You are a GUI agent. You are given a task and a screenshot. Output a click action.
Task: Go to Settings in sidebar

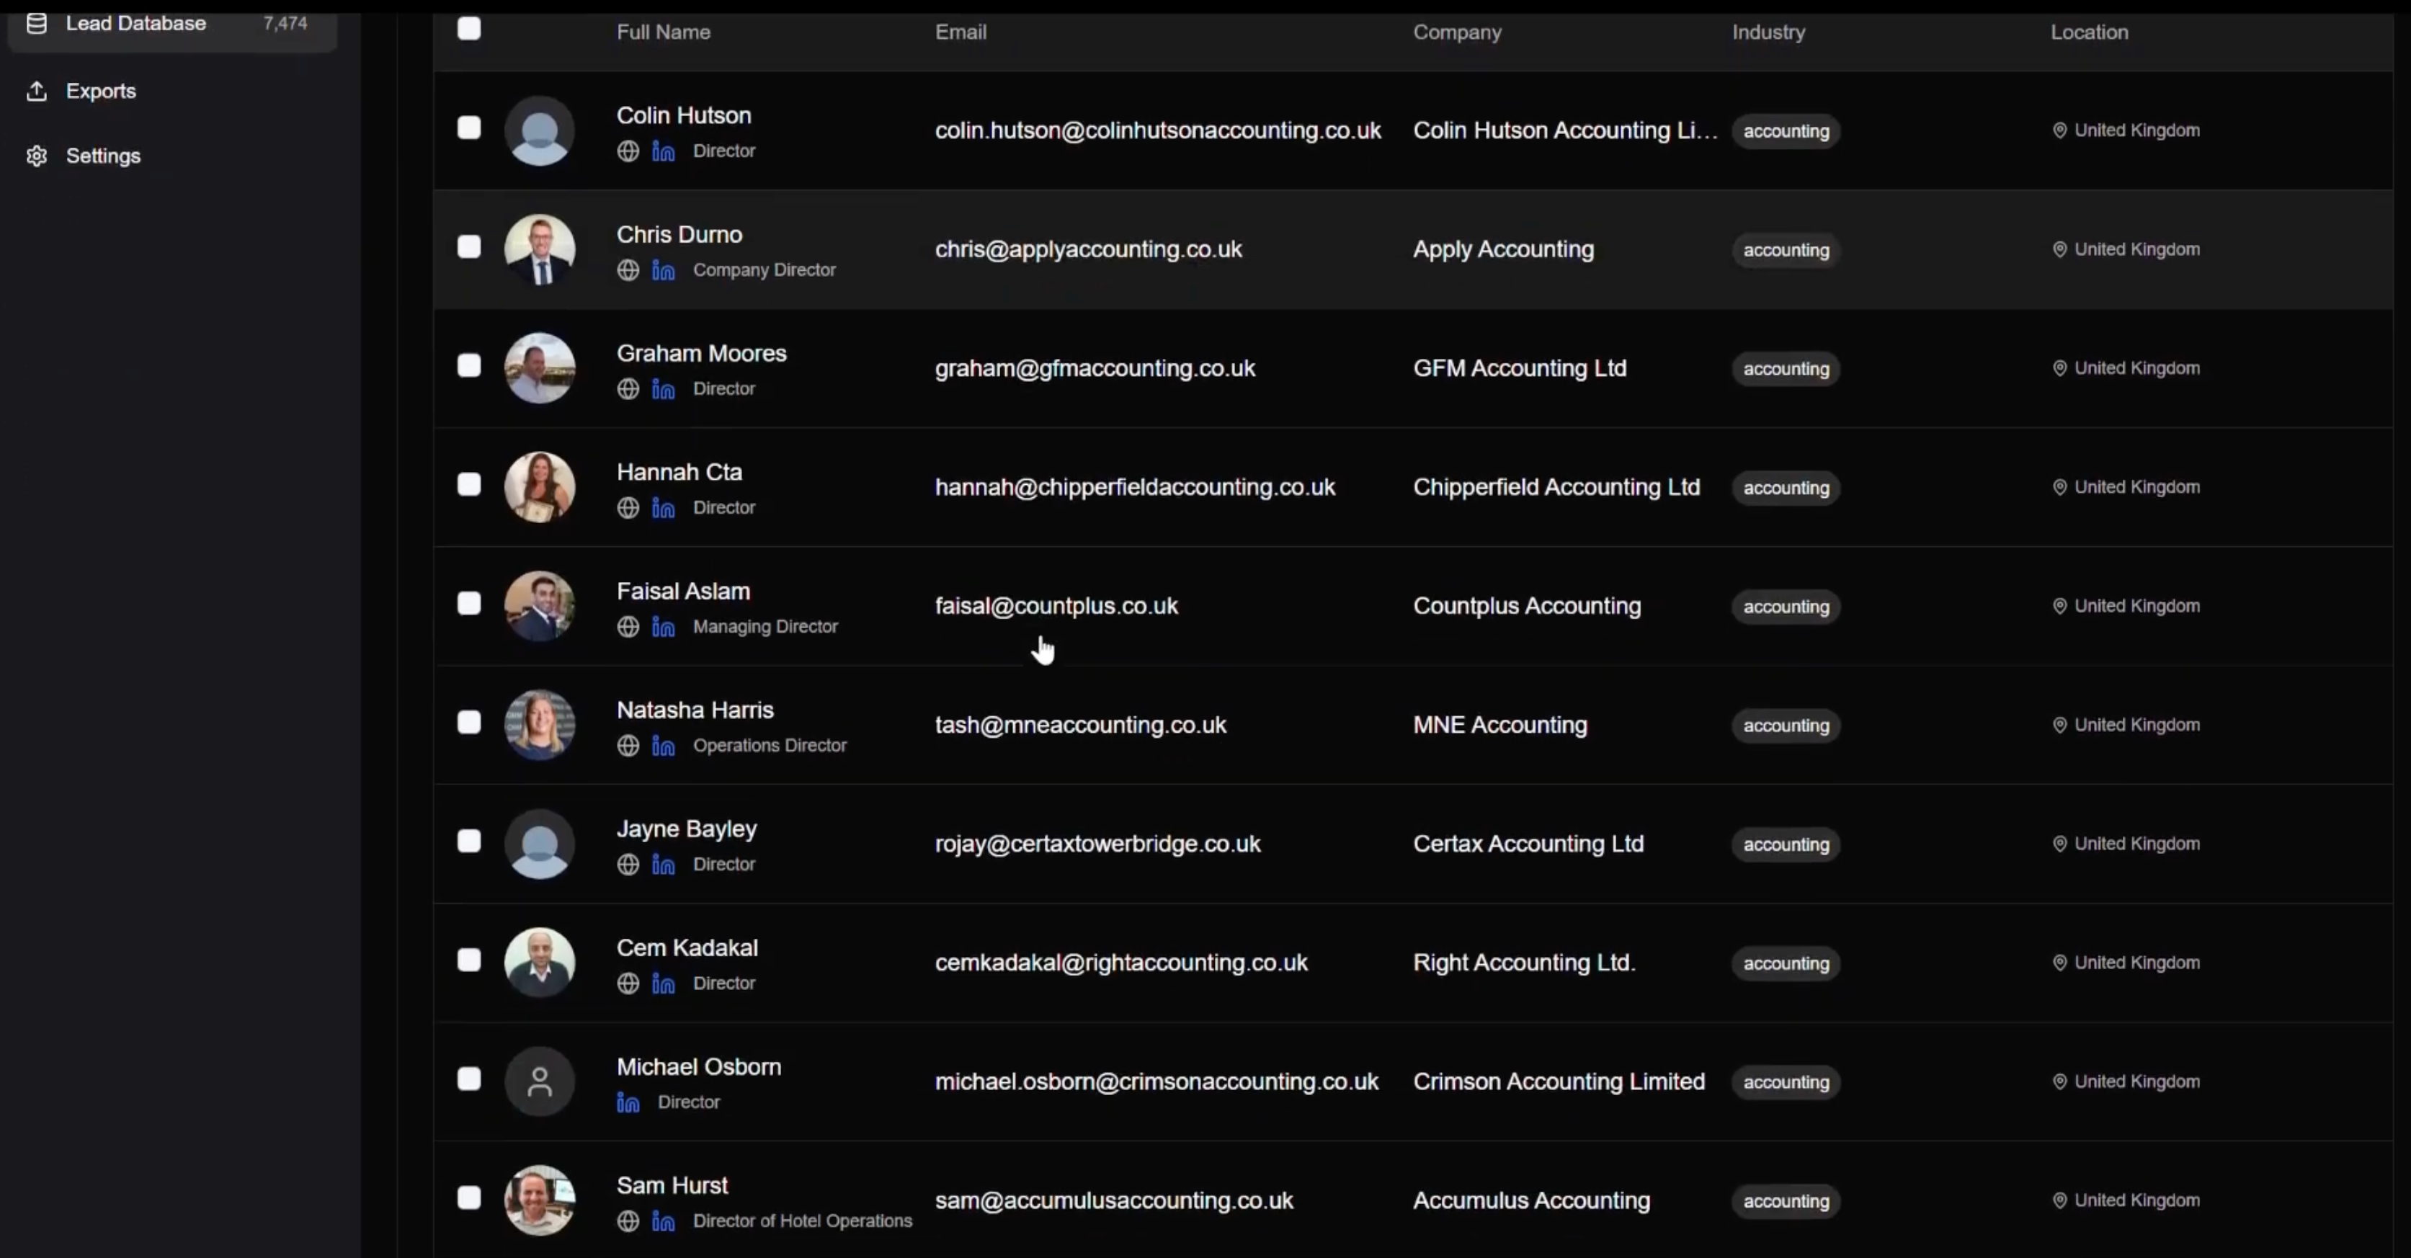click(103, 156)
